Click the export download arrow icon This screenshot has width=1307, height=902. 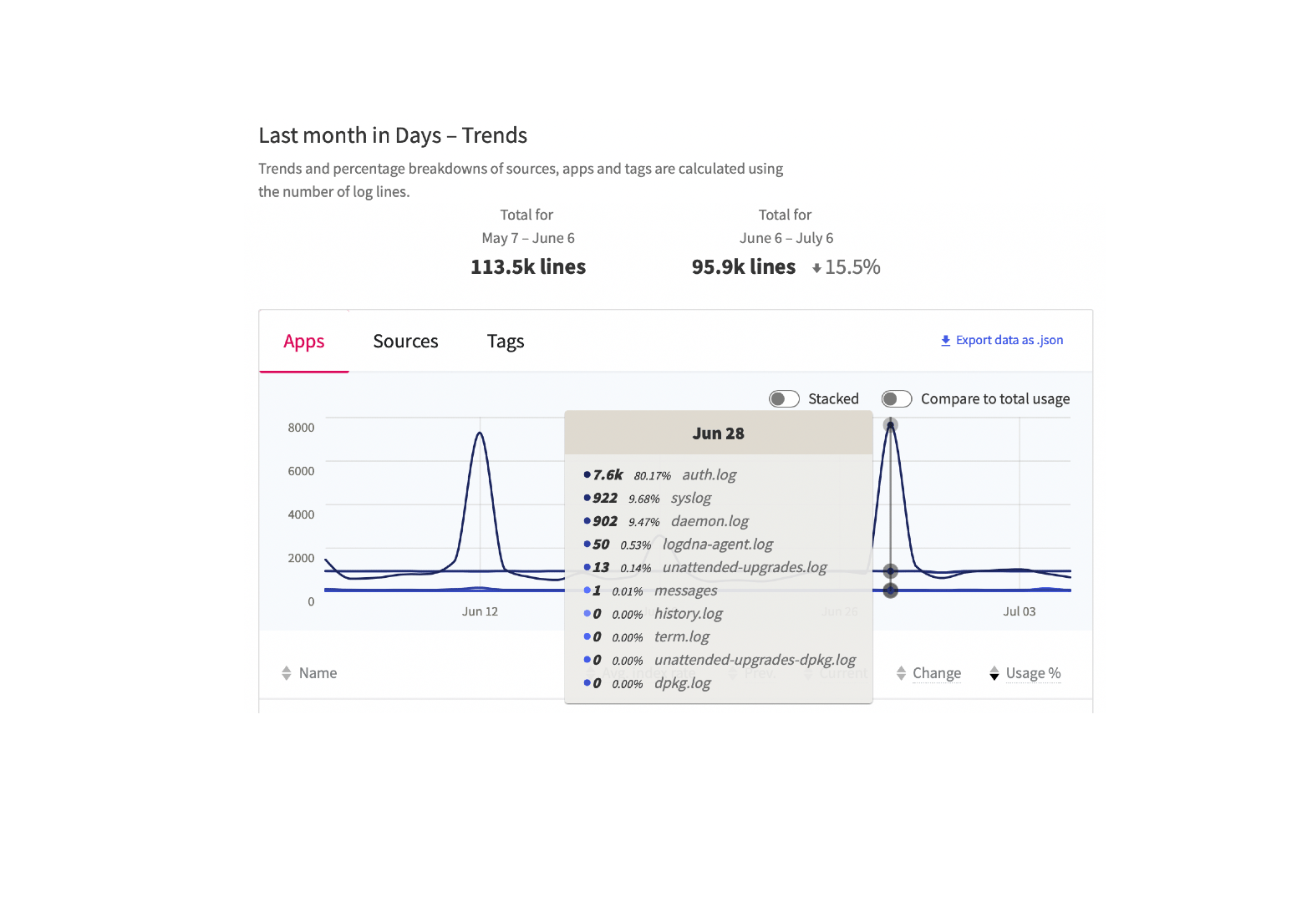click(x=945, y=341)
